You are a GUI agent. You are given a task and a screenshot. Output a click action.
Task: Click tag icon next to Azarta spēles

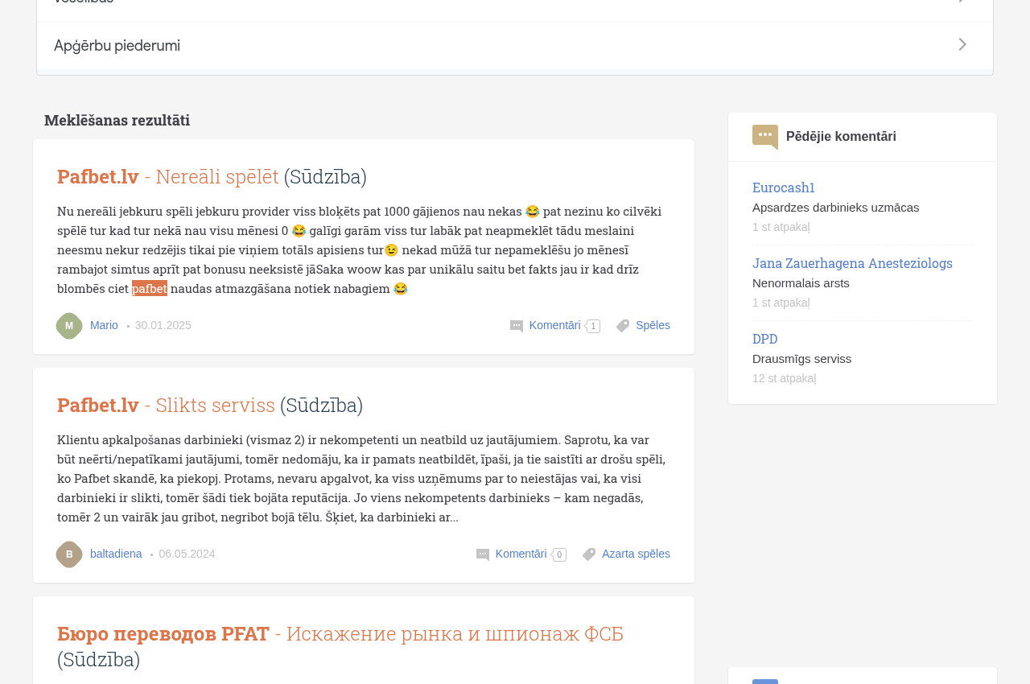[589, 554]
